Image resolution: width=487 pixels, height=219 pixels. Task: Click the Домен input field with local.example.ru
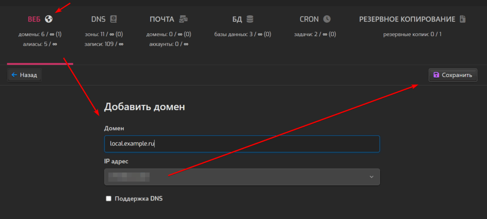point(242,144)
